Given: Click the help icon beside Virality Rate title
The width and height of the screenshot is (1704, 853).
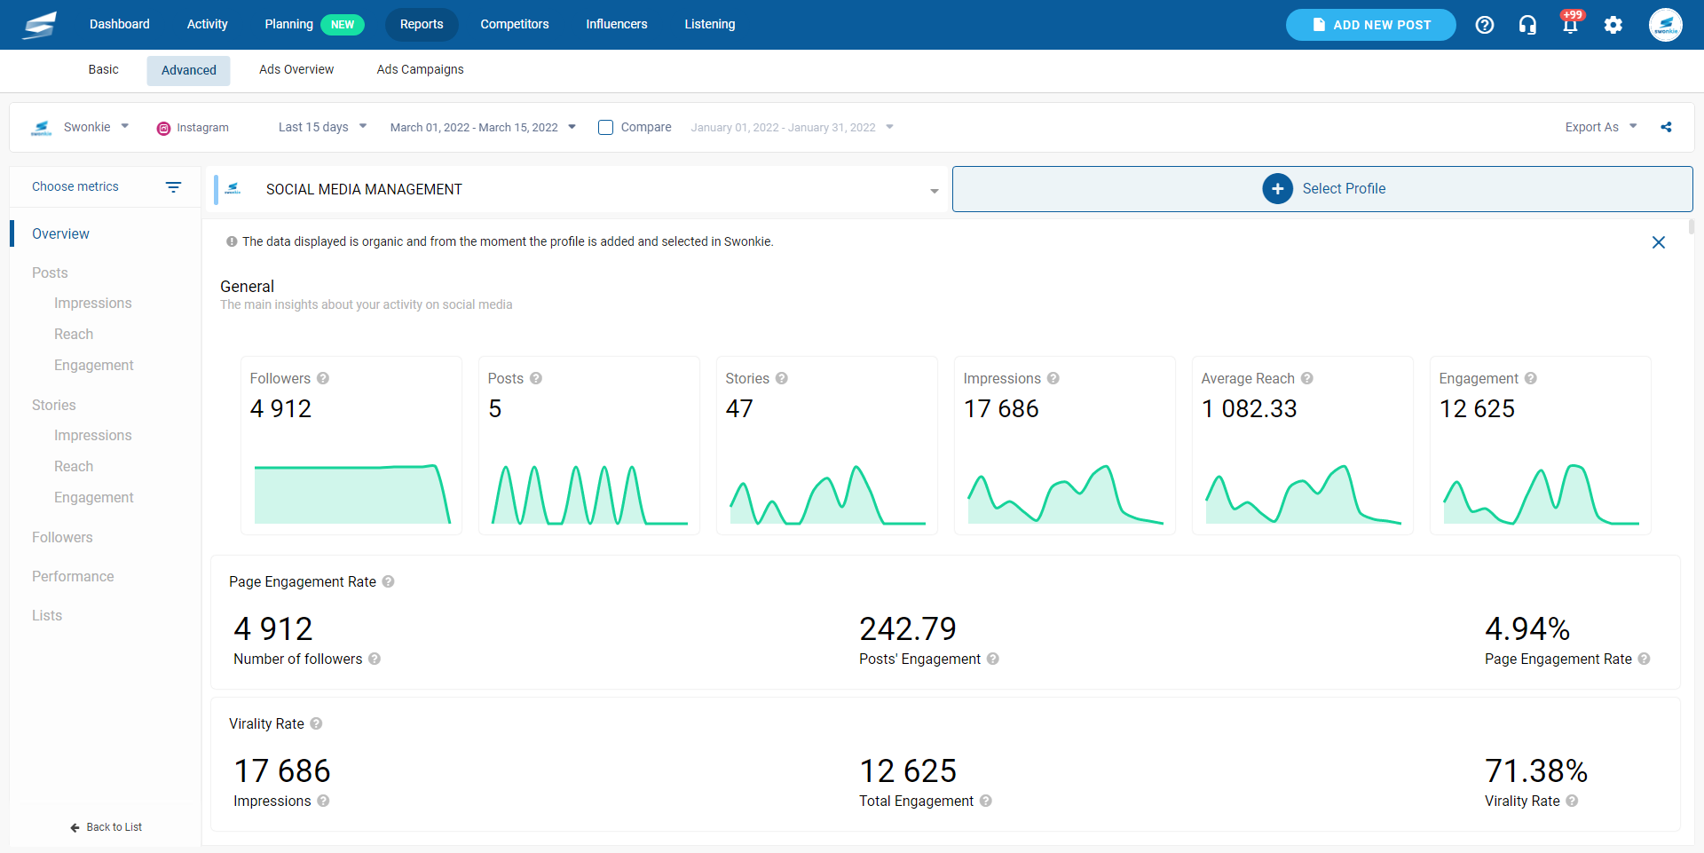Looking at the screenshot, I should (316, 723).
